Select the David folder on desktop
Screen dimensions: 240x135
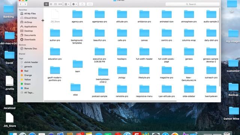click(x=9, y=57)
